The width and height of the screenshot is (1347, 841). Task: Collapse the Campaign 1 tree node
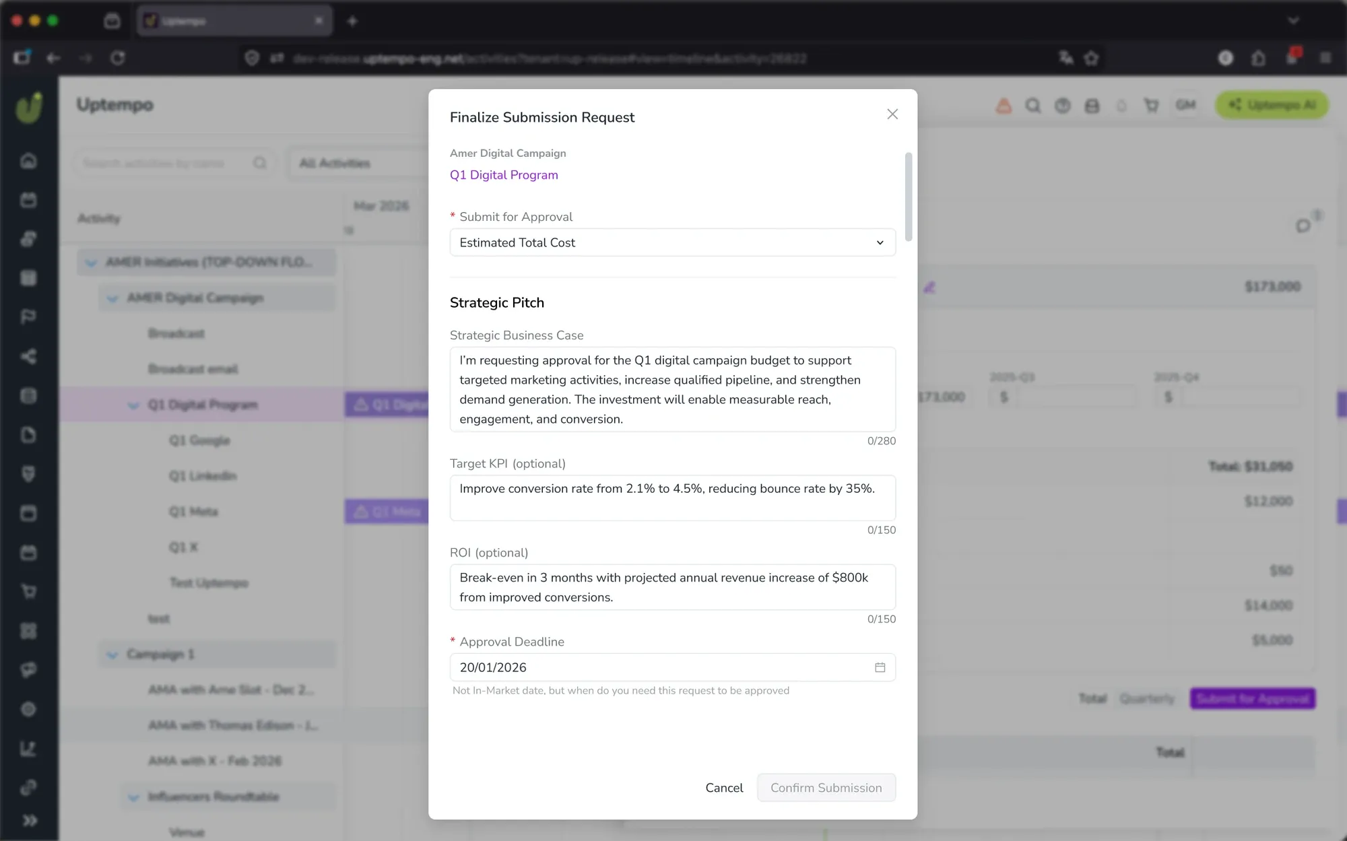click(x=112, y=654)
